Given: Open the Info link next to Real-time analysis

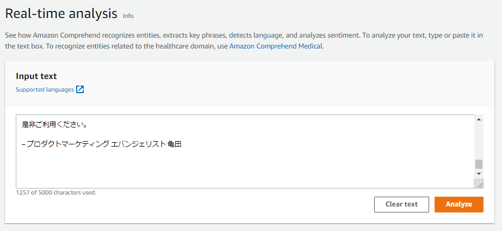Looking at the screenshot, I should tap(128, 16).
